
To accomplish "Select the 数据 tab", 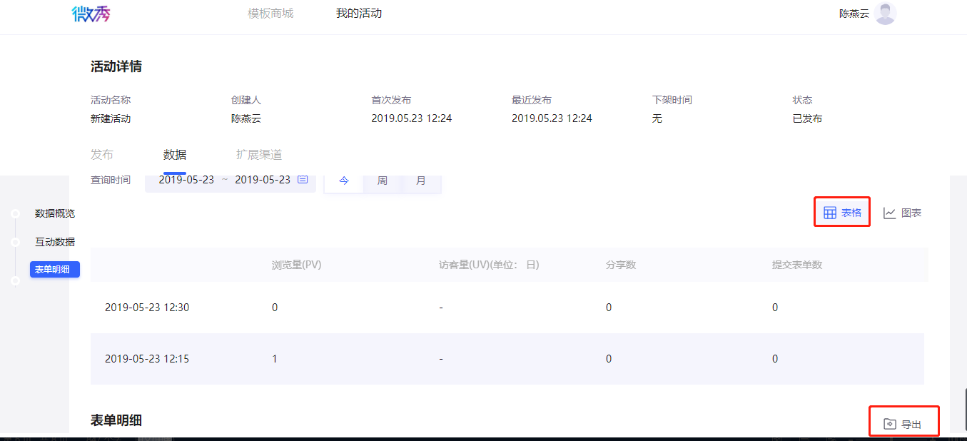I will click(175, 155).
